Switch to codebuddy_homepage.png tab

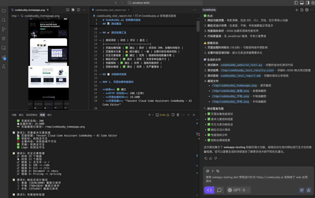tap(30, 10)
